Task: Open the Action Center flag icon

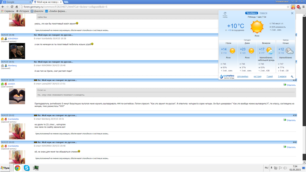Action: tap(280, 168)
